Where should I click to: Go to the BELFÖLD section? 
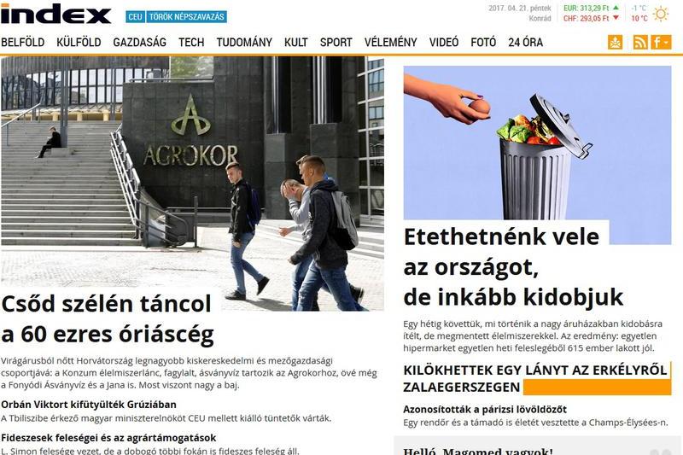pyautogui.click(x=23, y=42)
